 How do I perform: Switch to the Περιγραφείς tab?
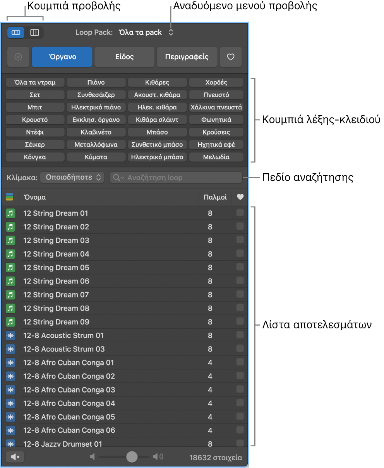pos(187,57)
